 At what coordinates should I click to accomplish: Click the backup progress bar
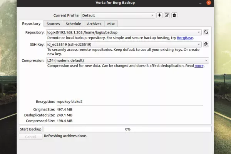point(127,129)
